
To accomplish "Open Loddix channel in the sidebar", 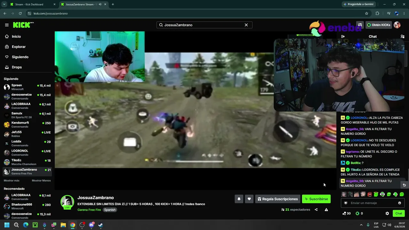I will (x=27, y=143).
